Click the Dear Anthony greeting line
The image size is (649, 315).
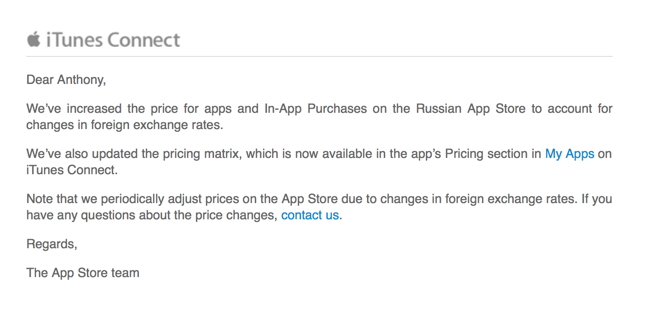(x=66, y=80)
